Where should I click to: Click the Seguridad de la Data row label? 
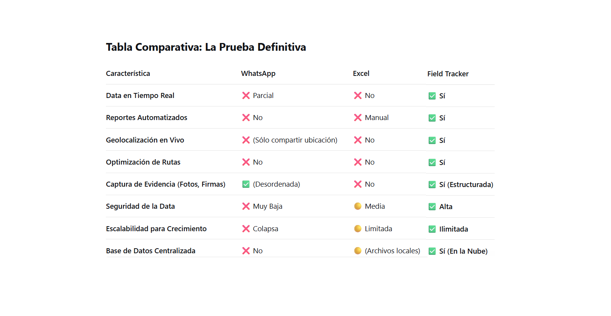140,206
